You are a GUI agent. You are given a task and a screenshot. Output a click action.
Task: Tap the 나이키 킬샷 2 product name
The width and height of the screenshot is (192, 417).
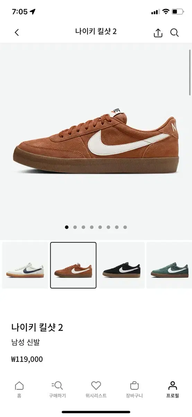37,328
